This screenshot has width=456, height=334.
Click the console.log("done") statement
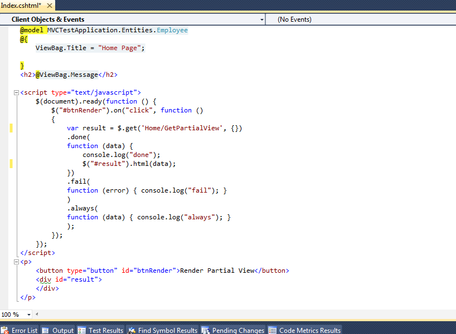122,155
